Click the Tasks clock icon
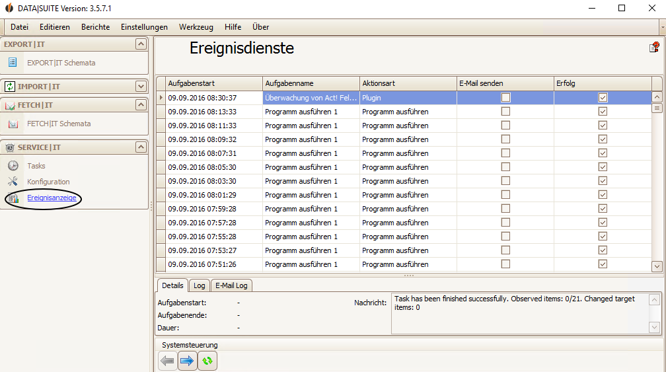The image size is (666, 372). point(13,166)
